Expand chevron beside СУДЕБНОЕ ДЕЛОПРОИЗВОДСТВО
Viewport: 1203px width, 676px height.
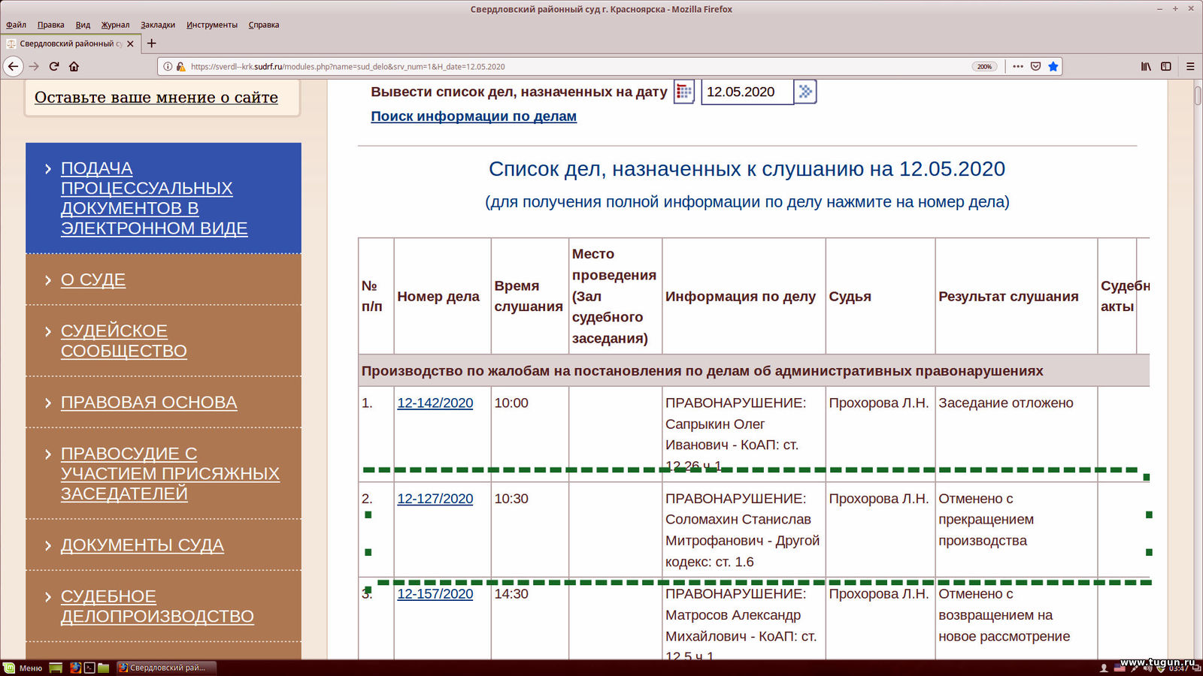[48, 597]
